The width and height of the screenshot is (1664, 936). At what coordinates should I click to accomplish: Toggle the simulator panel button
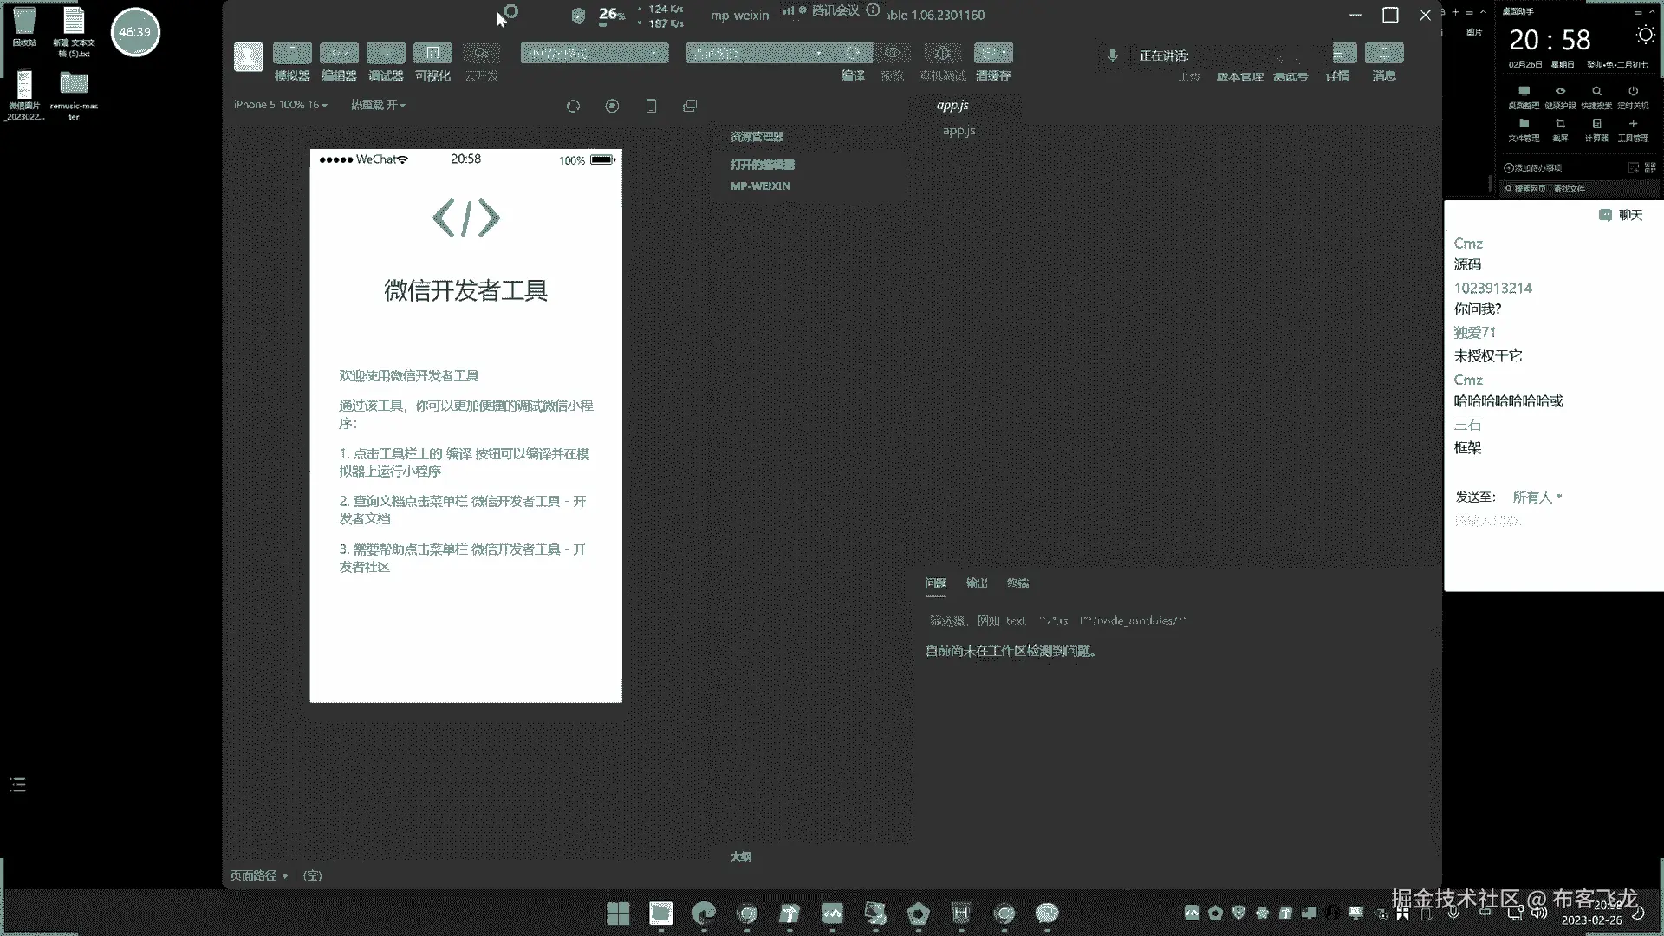coord(292,54)
